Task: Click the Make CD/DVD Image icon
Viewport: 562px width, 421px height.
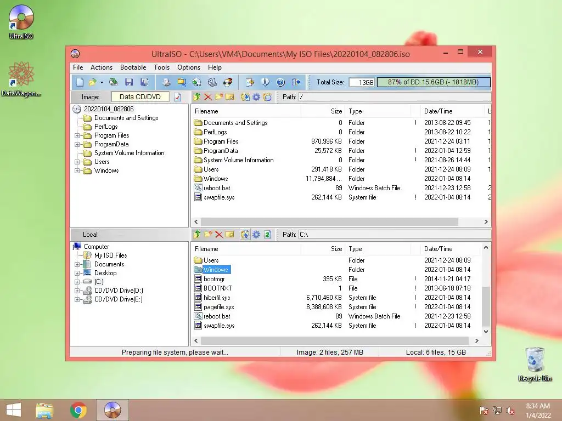Action: [166, 82]
